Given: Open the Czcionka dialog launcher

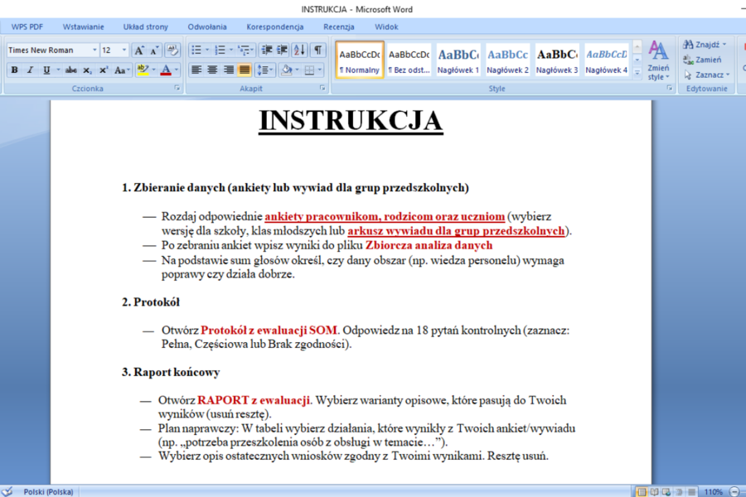Looking at the screenshot, I should coord(177,88).
